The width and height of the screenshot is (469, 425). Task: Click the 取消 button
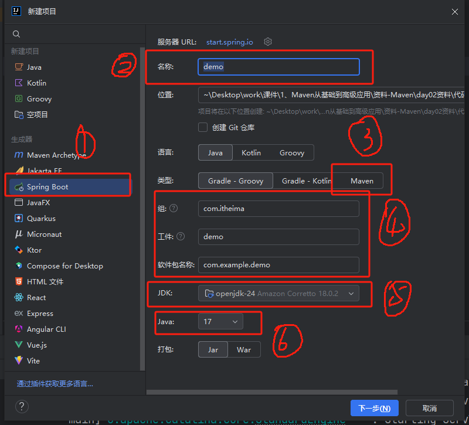(430, 408)
